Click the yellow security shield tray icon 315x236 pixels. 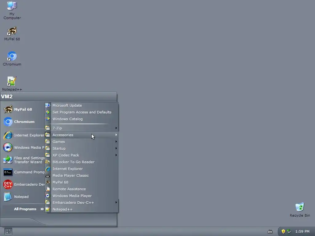(283, 231)
